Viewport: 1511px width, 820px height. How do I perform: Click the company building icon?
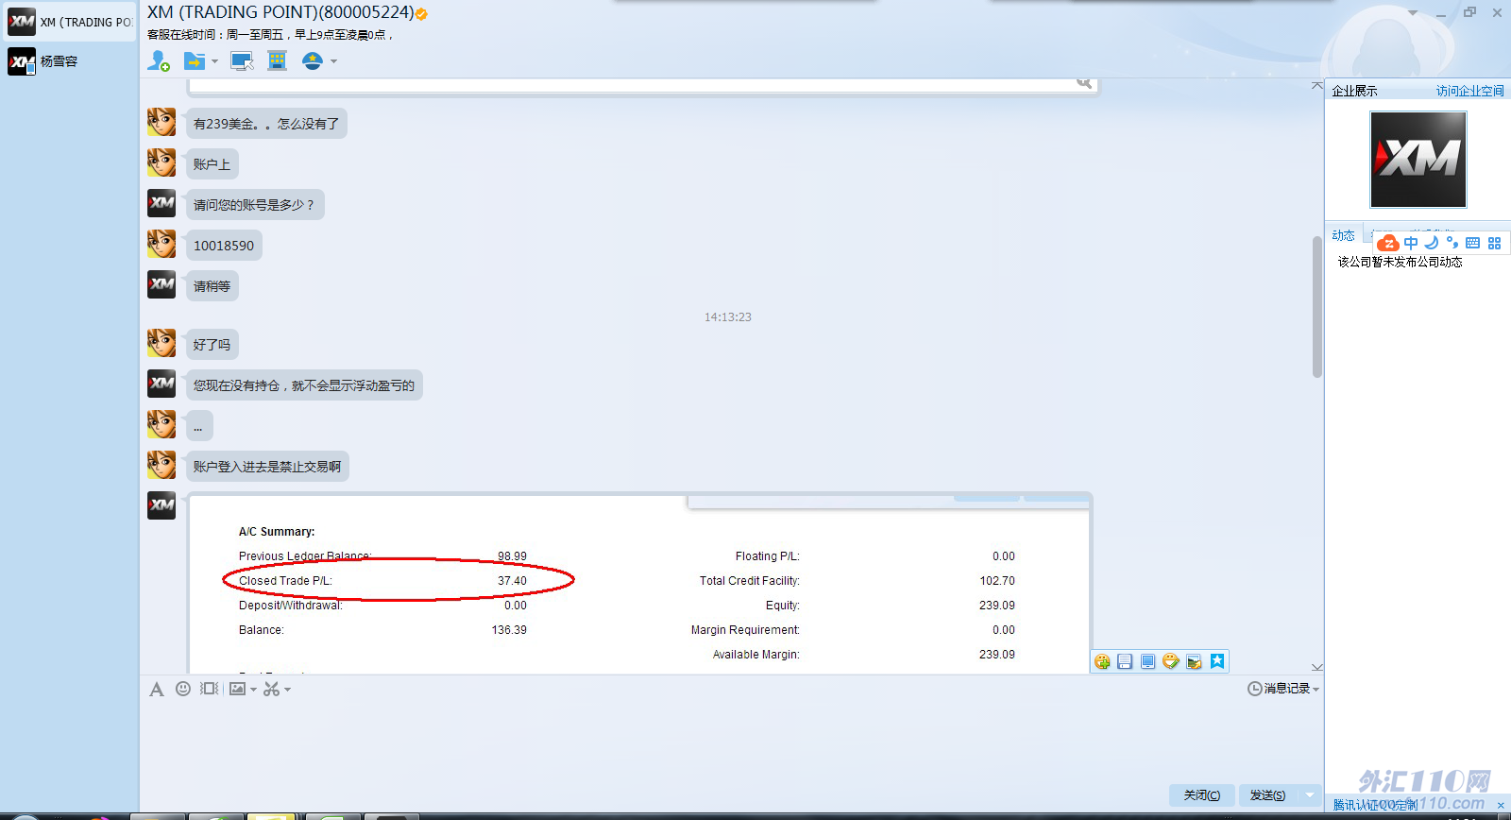(x=277, y=61)
